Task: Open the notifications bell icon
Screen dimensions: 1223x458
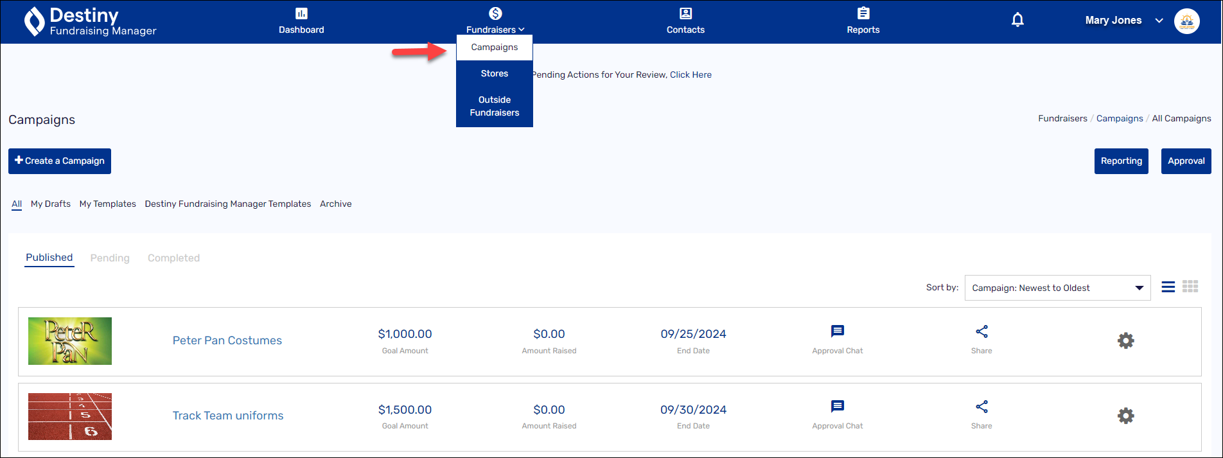Action: tap(1017, 20)
